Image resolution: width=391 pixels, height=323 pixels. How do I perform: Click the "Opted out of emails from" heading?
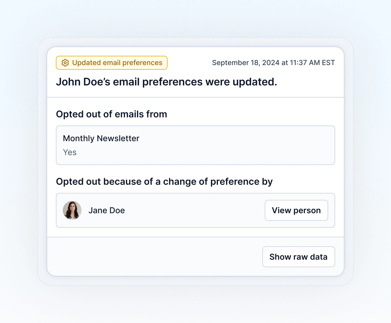[x=111, y=114]
